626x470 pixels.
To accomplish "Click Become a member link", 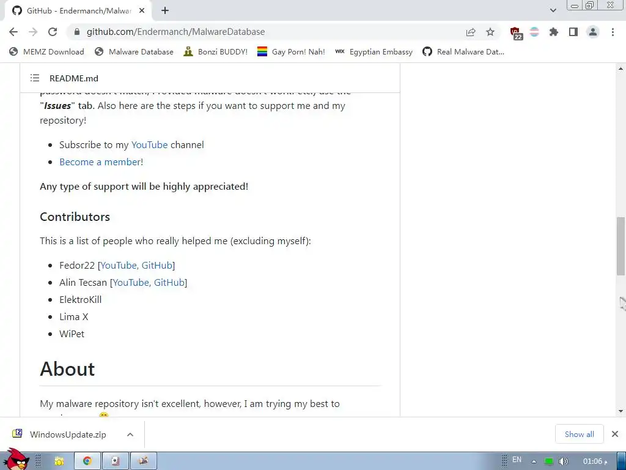I will click(100, 162).
